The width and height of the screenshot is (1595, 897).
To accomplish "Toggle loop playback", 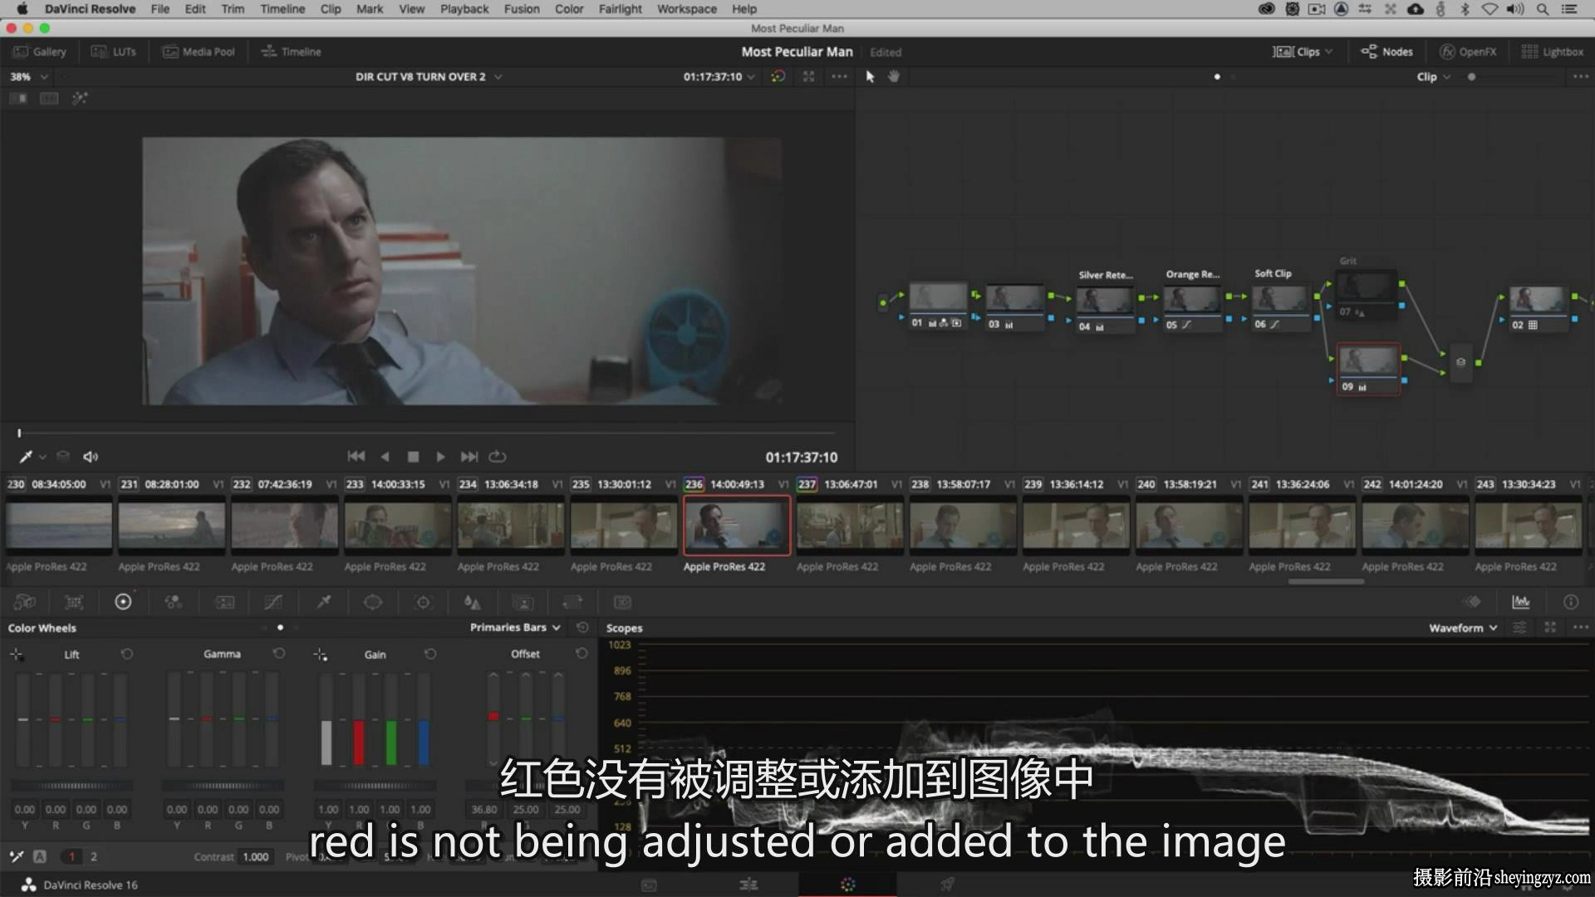I will [x=497, y=457].
